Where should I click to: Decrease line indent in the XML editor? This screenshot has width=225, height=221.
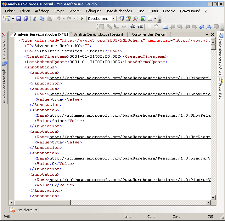tap(133, 27)
